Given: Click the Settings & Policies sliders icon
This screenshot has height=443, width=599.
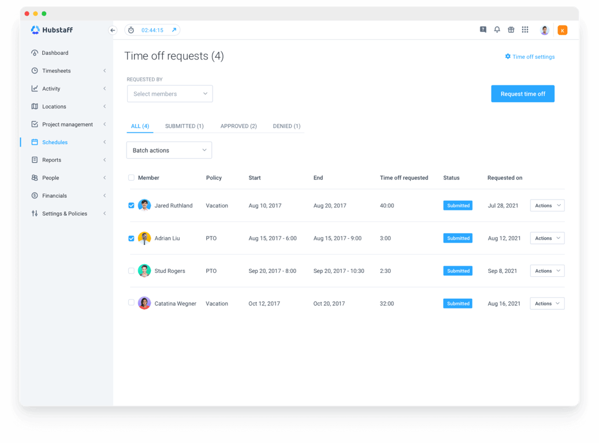Looking at the screenshot, I should [x=35, y=213].
